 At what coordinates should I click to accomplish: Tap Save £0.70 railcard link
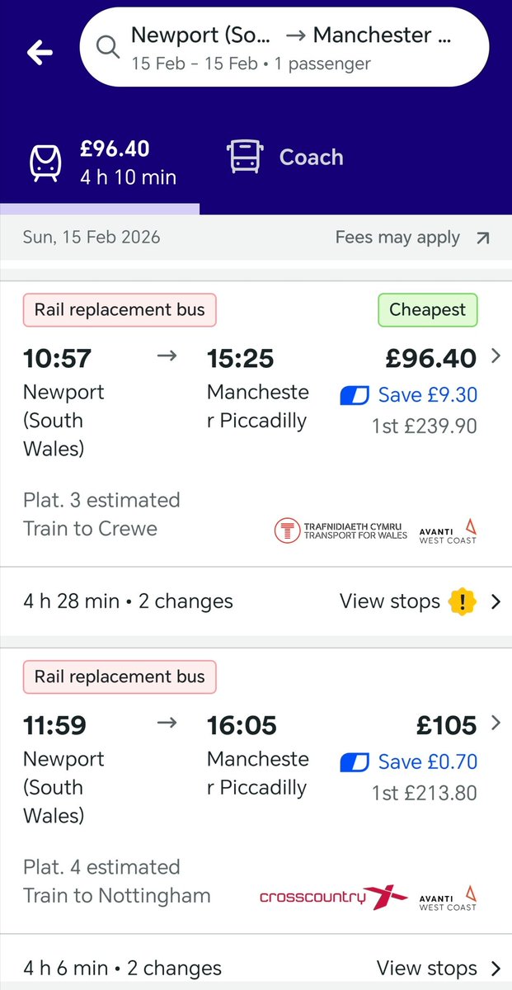click(x=427, y=762)
